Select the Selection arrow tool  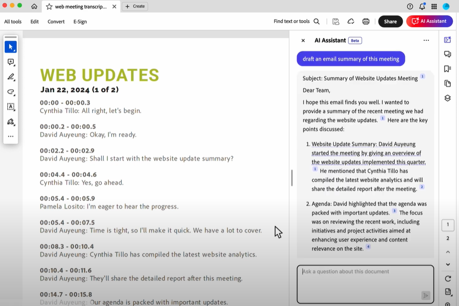click(x=11, y=47)
